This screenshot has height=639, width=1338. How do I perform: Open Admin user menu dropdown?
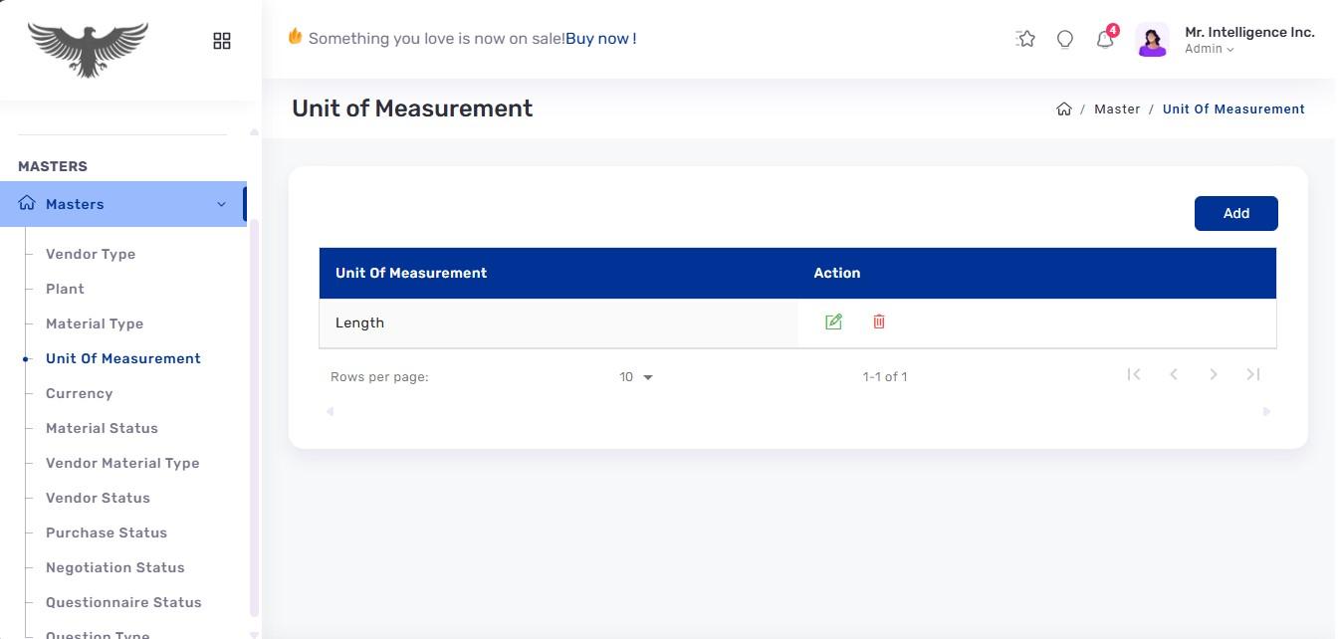1210,49
